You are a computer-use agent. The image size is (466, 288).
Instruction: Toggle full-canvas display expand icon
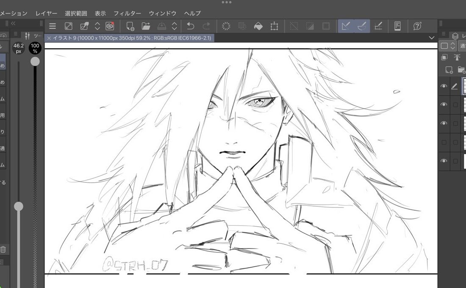click(x=68, y=26)
